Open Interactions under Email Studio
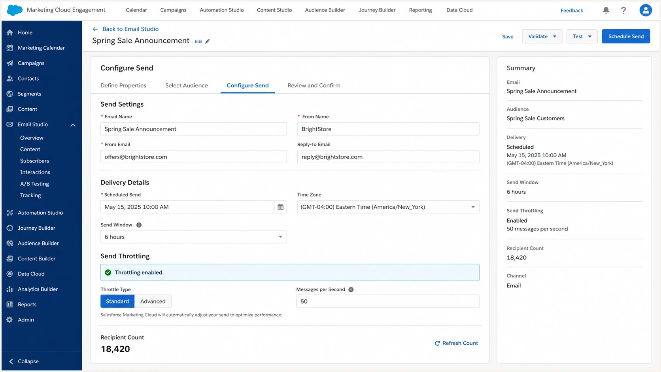Screen dimensions: 661x372 pos(35,172)
